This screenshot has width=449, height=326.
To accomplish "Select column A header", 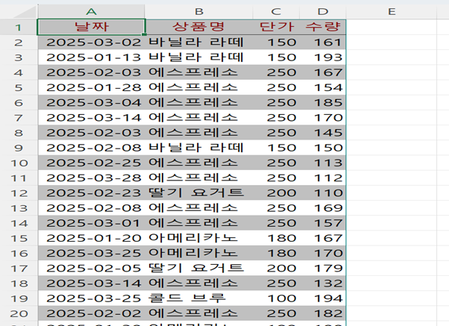I will pyautogui.click(x=91, y=12).
